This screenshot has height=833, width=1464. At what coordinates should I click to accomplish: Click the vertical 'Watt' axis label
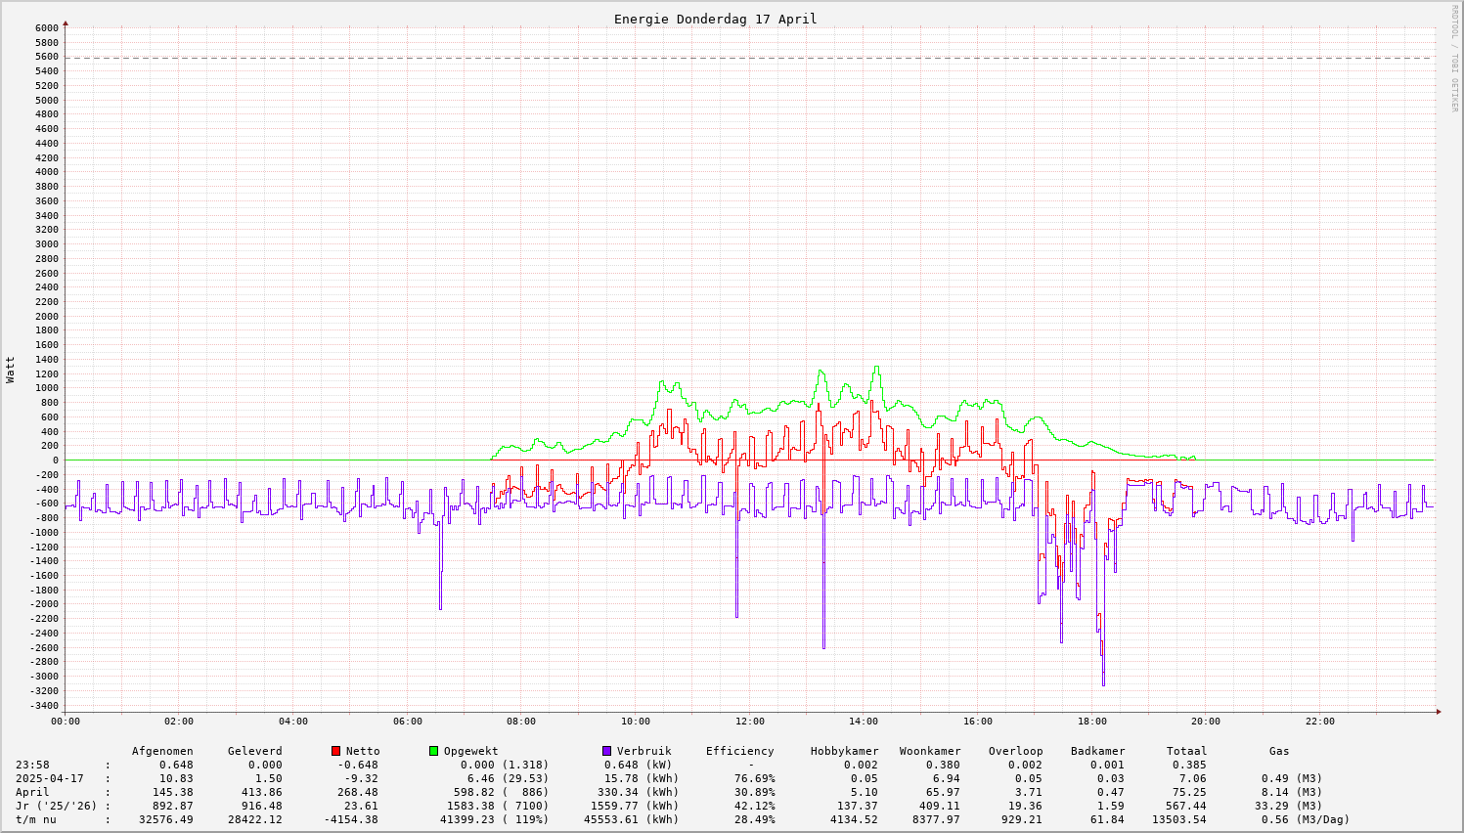[x=11, y=369]
